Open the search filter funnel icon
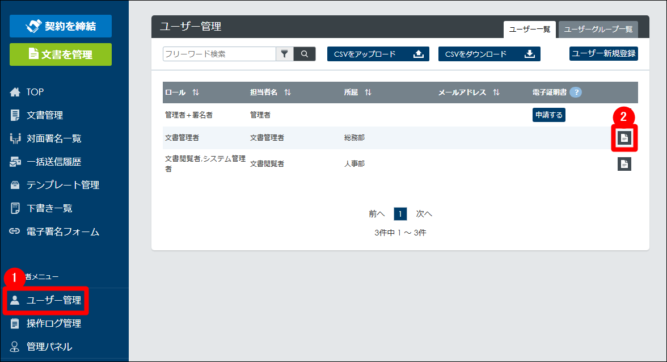The width and height of the screenshot is (667, 362). [285, 54]
